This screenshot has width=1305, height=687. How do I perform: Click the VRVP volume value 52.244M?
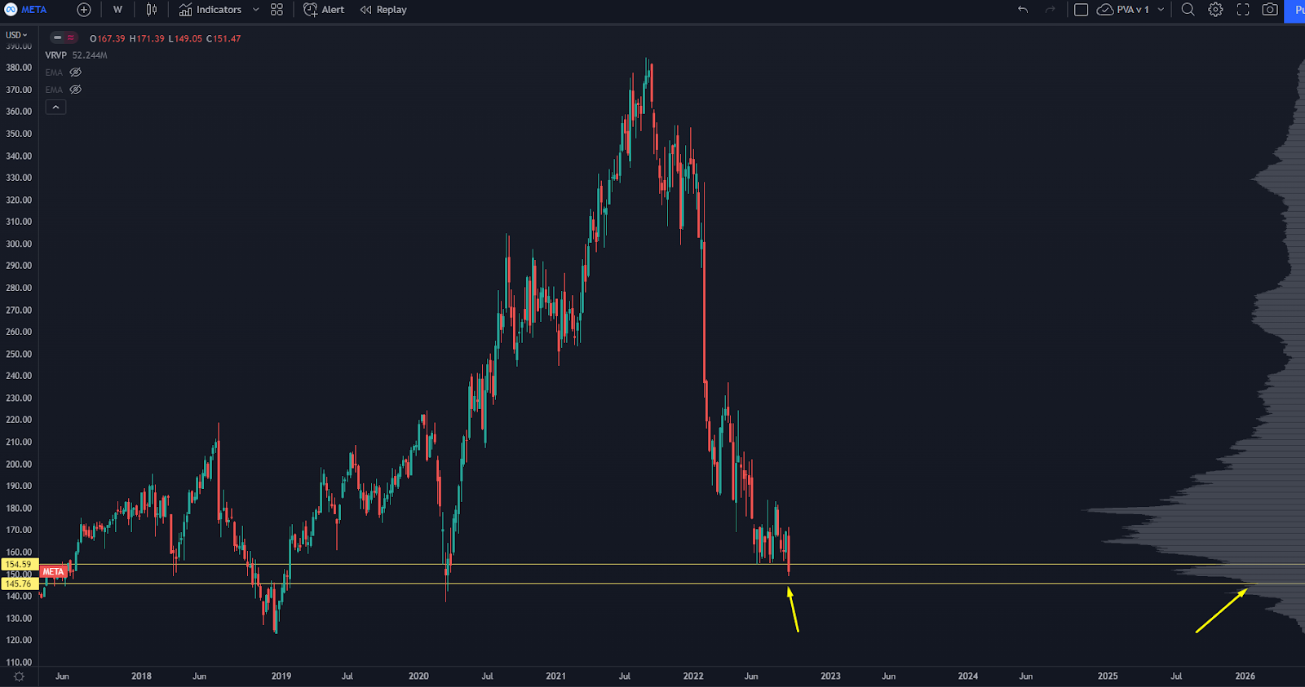90,55
